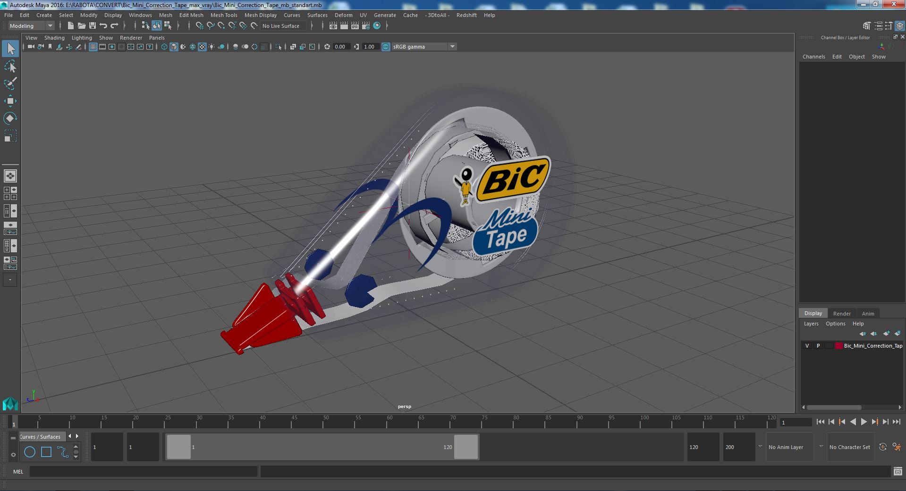Viewport: 906px width, 491px height.
Task: Open the Script Editor icon
Action: pyautogui.click(x=898, y=471)
